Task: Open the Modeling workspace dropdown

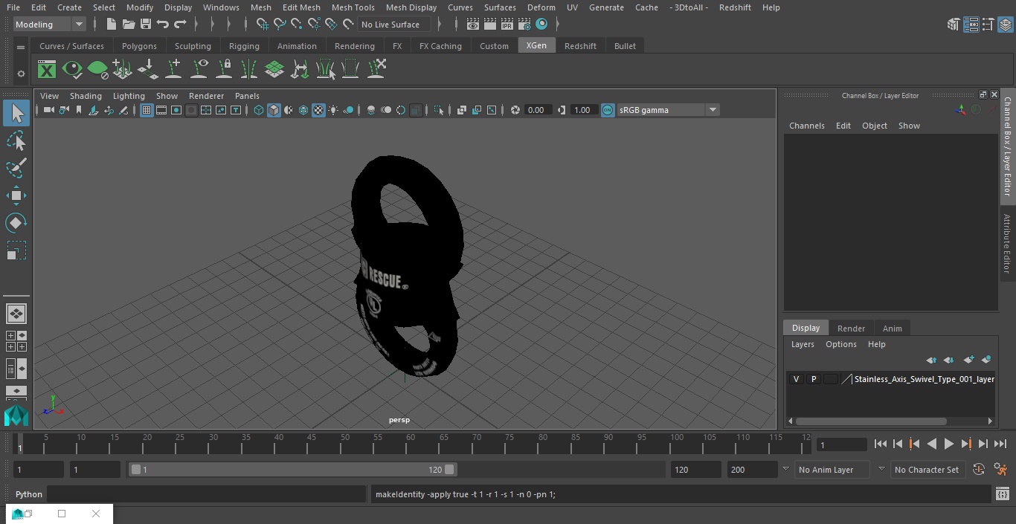Action: [50, 25]
